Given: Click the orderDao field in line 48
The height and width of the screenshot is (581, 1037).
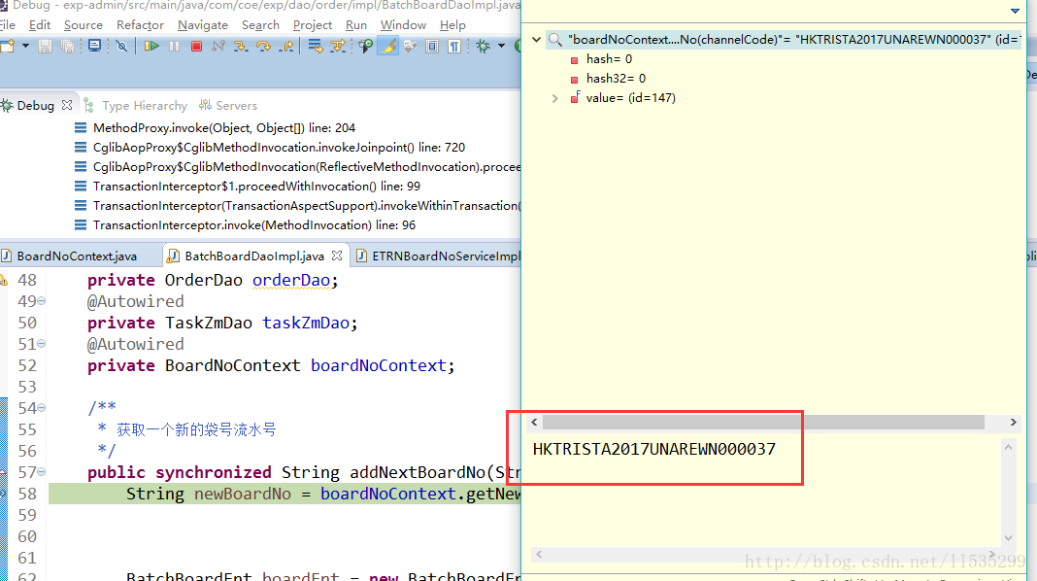Looking at the screenshot, I should [x=291, y=280].
